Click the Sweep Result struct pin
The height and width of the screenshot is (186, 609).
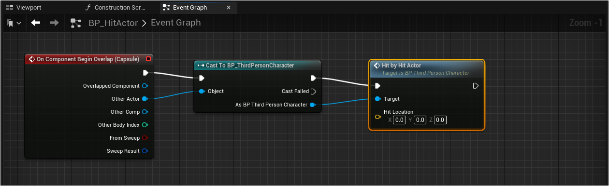pos(145,151)
